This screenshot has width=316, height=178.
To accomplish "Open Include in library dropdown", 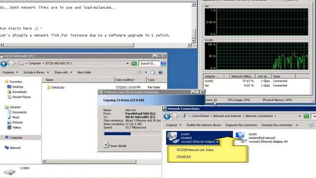I will (x=36, y=72).
